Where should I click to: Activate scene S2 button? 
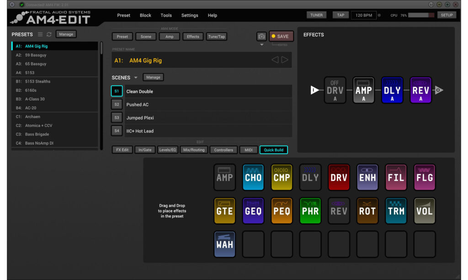tap(117, 104)
